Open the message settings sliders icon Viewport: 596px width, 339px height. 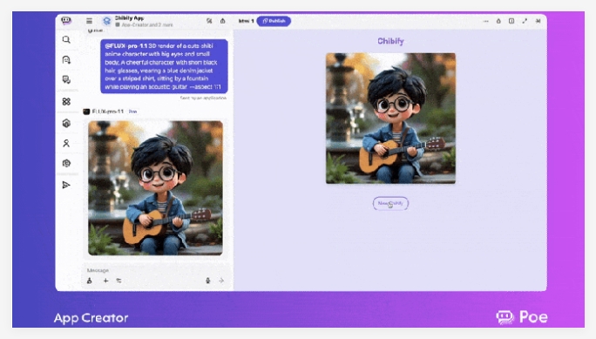coord(119,281)
